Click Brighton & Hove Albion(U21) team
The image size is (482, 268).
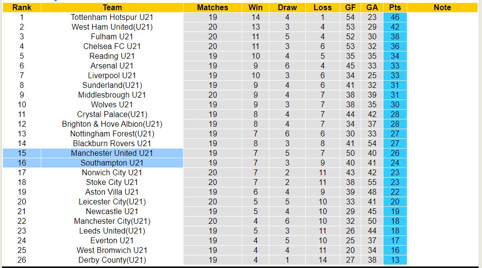tap(112, 124)
